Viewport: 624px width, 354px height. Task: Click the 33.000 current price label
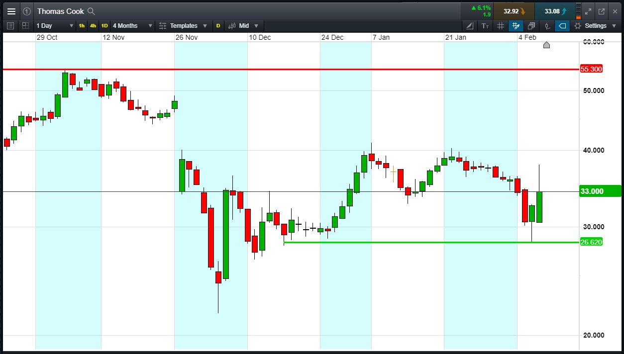point(601,191)
